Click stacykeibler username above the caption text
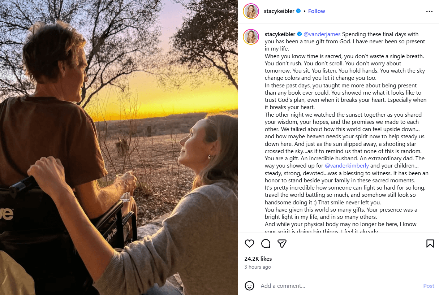The height and width of the screenshot is (295, 439). click(280, 34)
